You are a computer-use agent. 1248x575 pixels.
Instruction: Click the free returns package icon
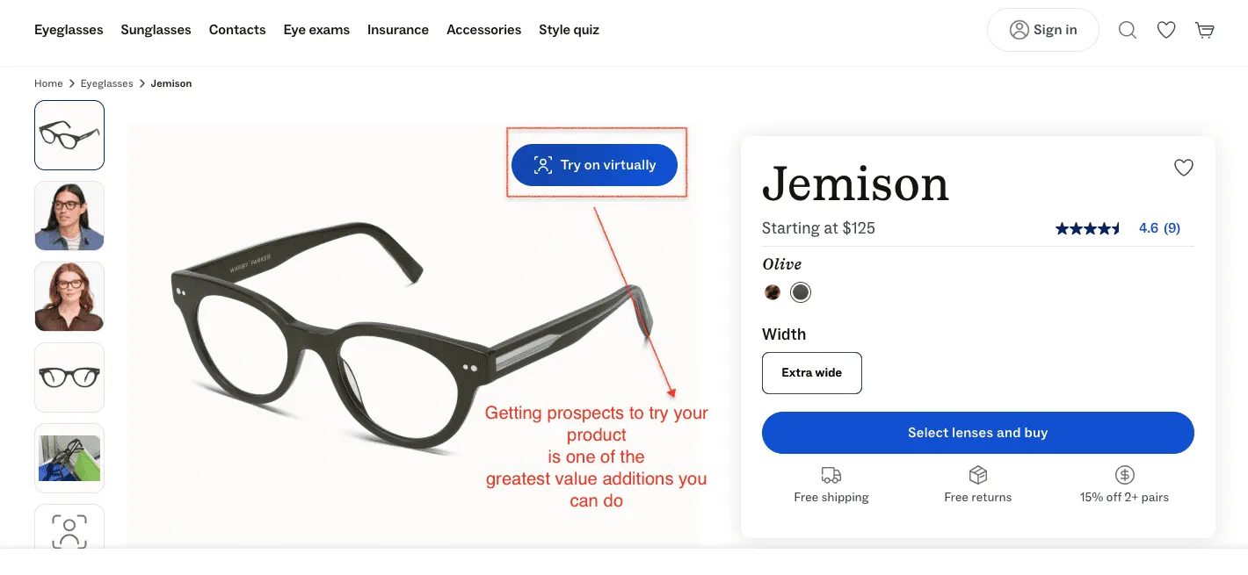(978, 475)
